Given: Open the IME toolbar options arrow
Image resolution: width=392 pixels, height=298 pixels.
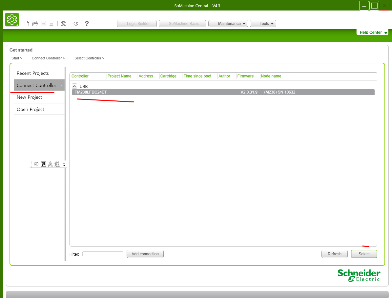Looking at the screenshot, I should [64, 164].
